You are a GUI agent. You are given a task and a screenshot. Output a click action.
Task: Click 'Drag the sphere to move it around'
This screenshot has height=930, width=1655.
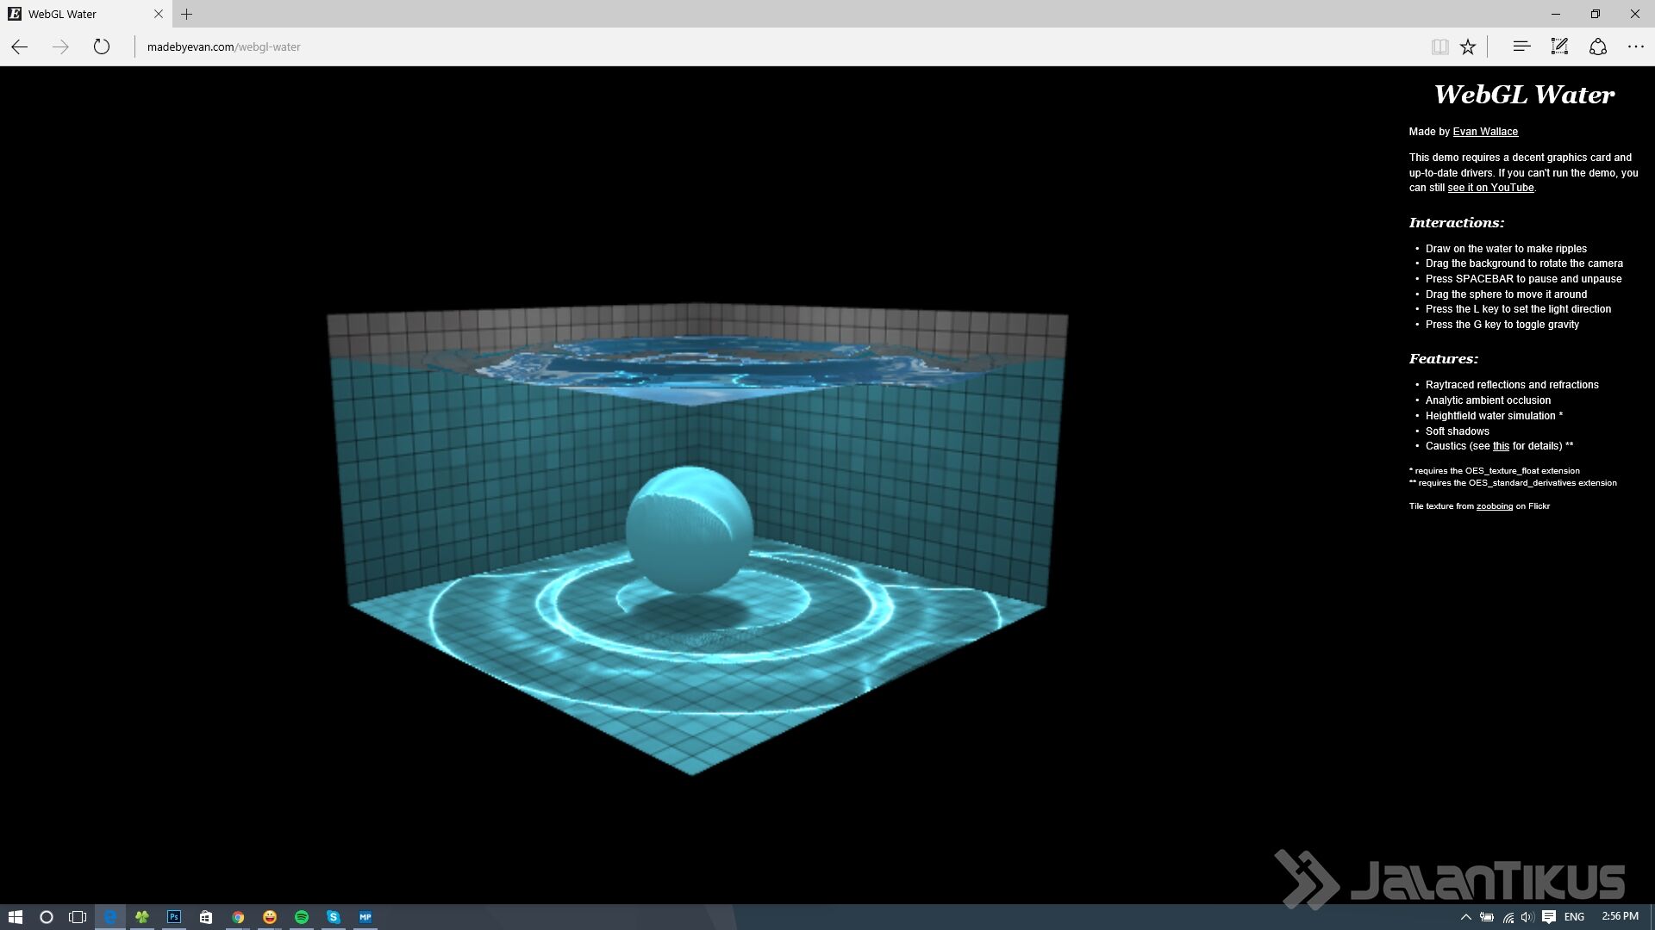[x=1506, y=294]
